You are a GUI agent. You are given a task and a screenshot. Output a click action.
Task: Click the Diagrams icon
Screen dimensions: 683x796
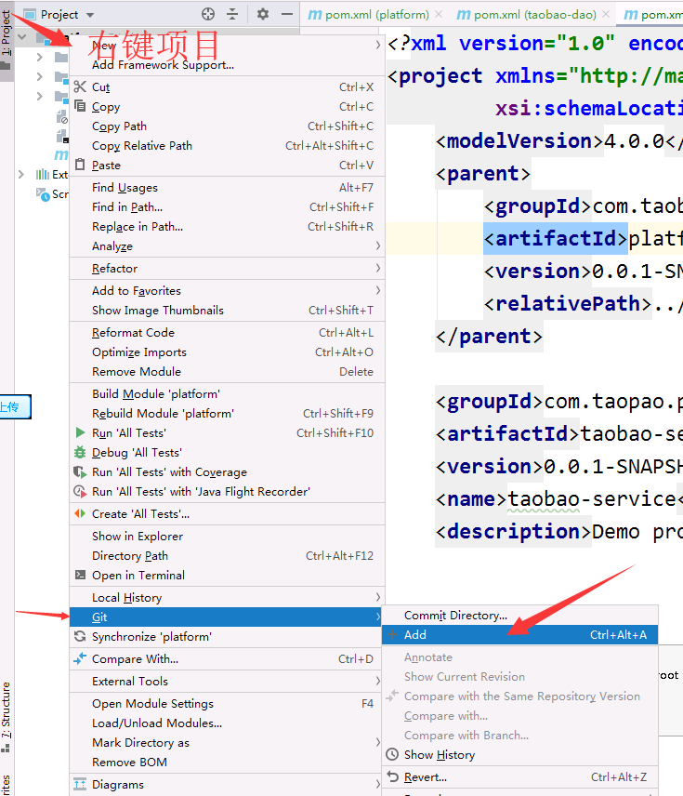point(80,784)
